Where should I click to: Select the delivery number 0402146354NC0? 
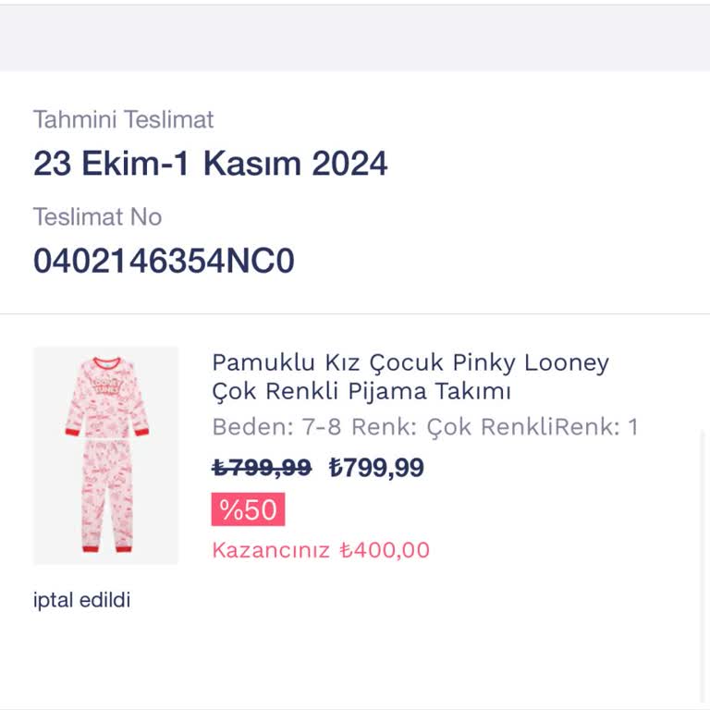point(164,262)
